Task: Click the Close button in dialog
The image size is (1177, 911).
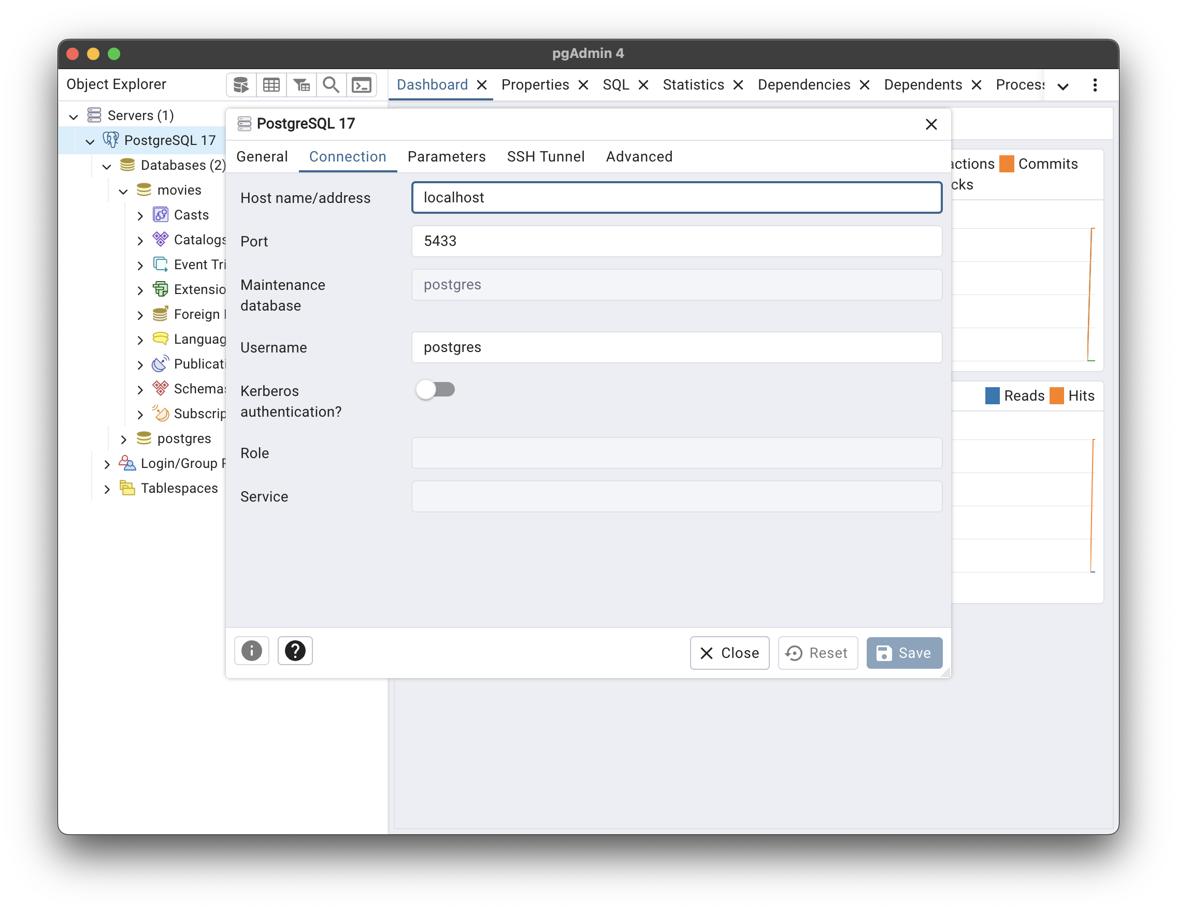Action: tap(729, 653)
